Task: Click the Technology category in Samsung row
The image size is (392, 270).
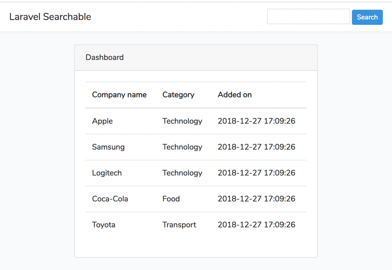Action: point(182,147)
